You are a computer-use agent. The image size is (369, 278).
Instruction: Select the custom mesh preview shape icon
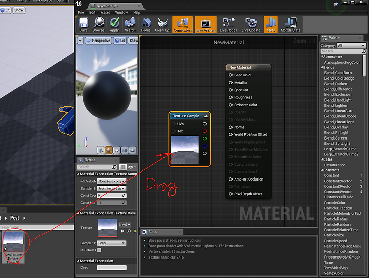point(133,150)
